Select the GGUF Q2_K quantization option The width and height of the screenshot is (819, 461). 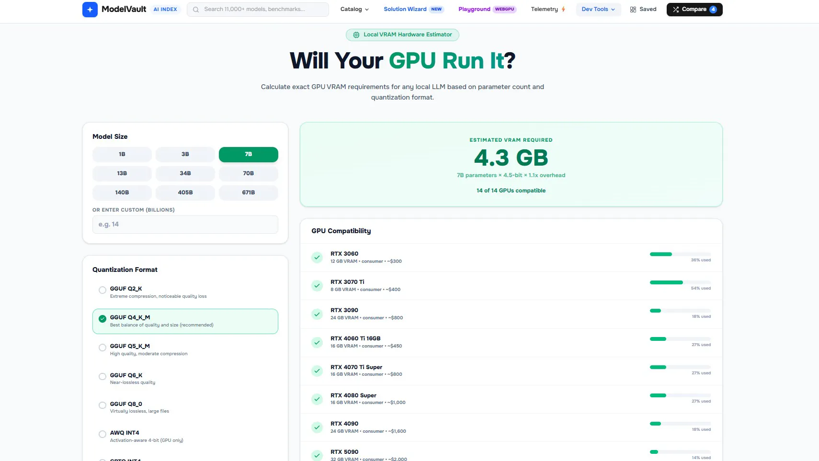coord(185,292)
